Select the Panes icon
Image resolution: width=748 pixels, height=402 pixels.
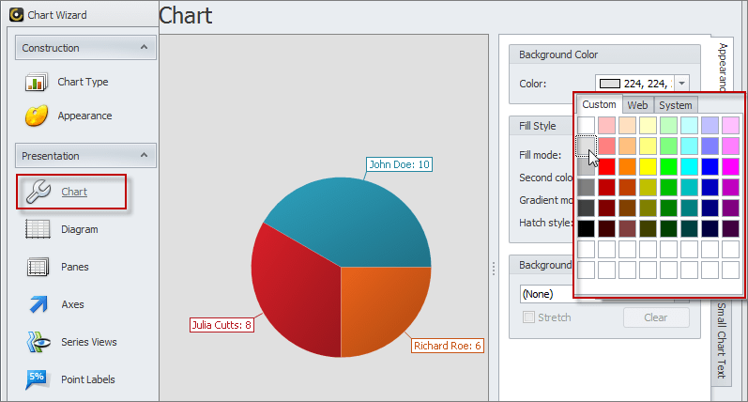tap(37, 267)
